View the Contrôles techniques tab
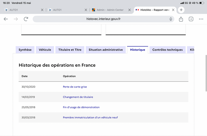 pyautogui.click(x=167, y=50)
